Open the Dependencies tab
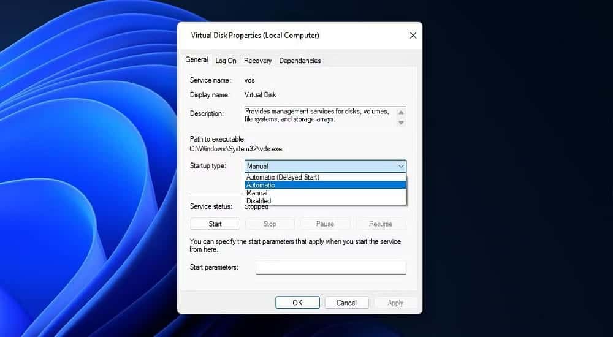 [300, 61]
